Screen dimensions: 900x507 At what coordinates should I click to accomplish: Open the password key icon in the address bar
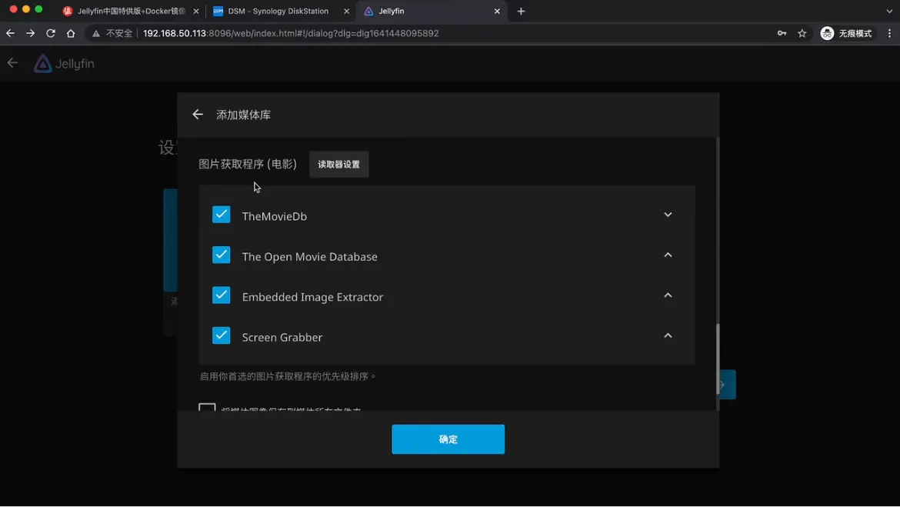782,33
